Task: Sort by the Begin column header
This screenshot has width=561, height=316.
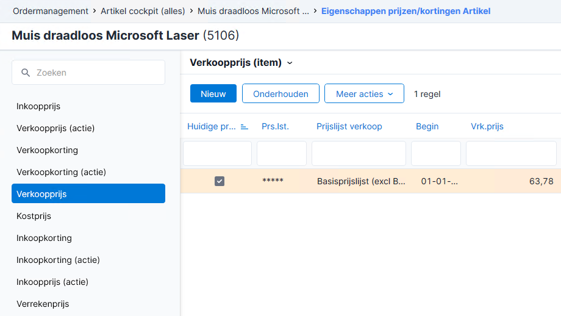Action: [x=427, y=127]
